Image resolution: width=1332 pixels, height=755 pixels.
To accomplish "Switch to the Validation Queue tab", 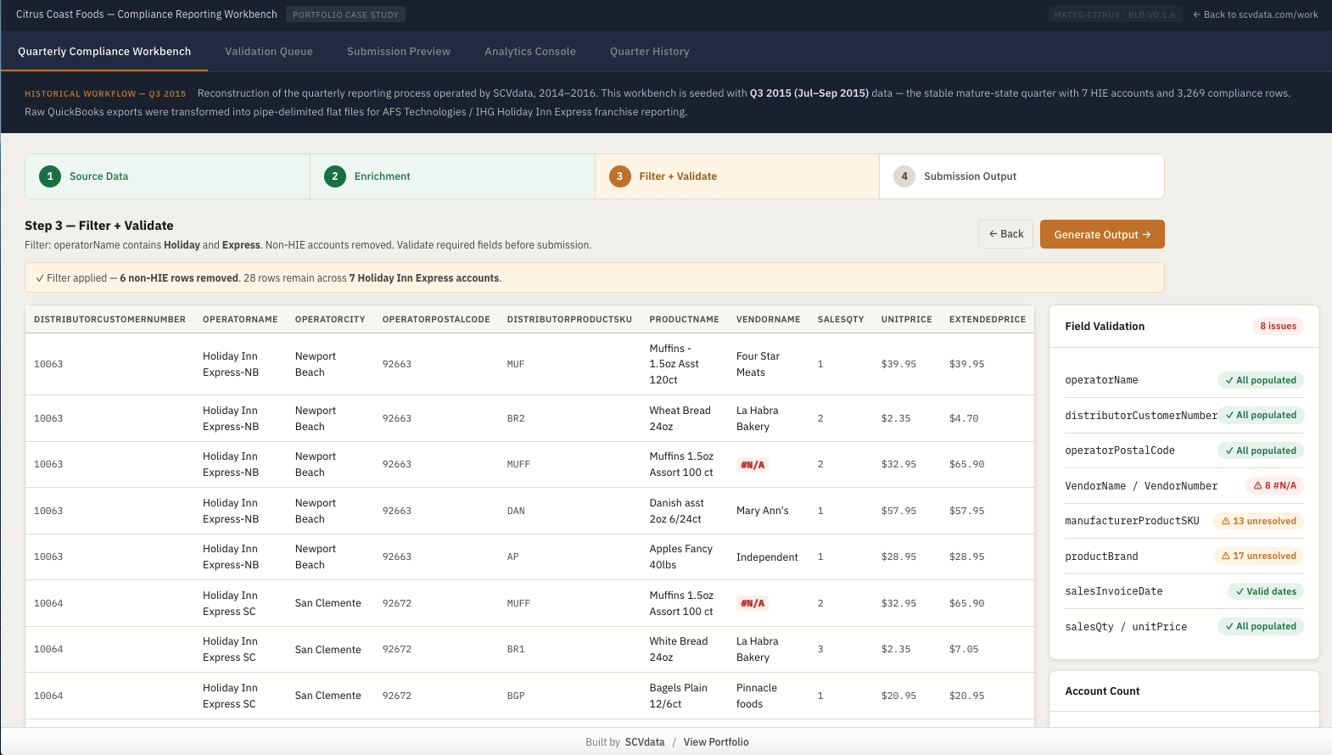I will tap(269, 52).
